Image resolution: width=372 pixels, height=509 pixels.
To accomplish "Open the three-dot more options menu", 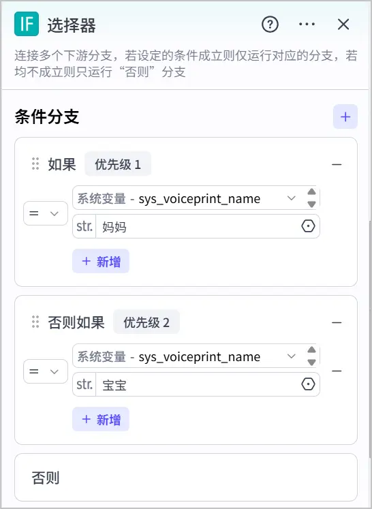I will tap(307, 25).
